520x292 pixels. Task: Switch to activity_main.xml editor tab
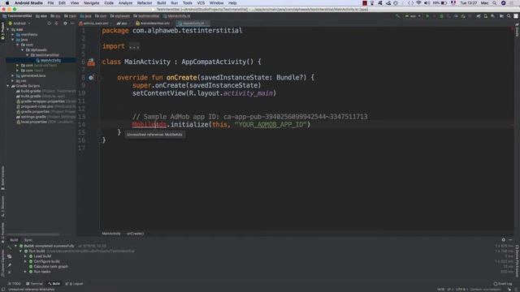pyautogui.click(x=95, y=24)
